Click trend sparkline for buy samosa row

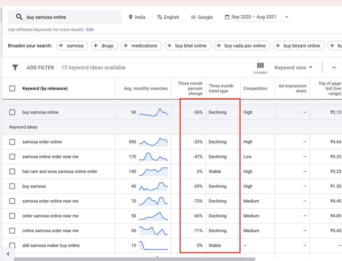coord(153,186)
